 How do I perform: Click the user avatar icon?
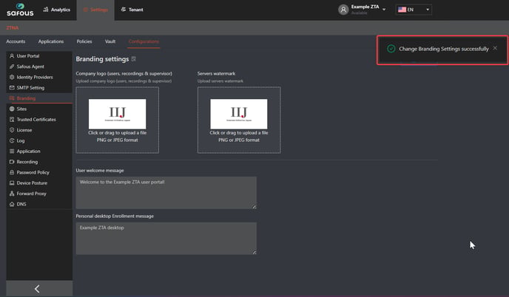point(343,10)
